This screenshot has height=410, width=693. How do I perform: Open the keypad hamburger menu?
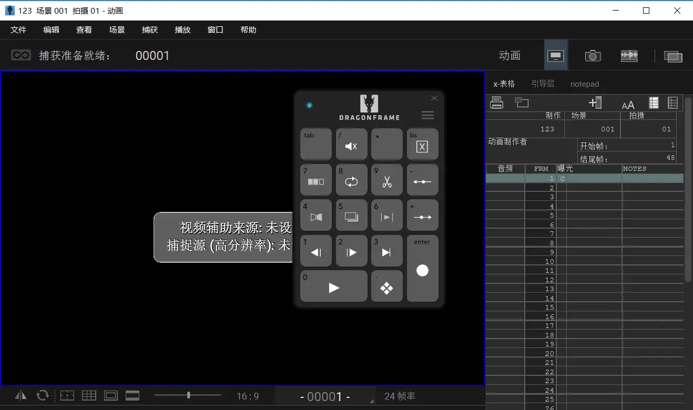click(427, 115)
